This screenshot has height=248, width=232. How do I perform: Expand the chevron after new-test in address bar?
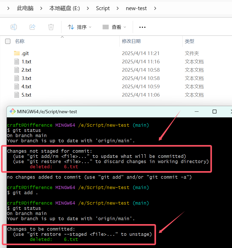tap(155, 8)
